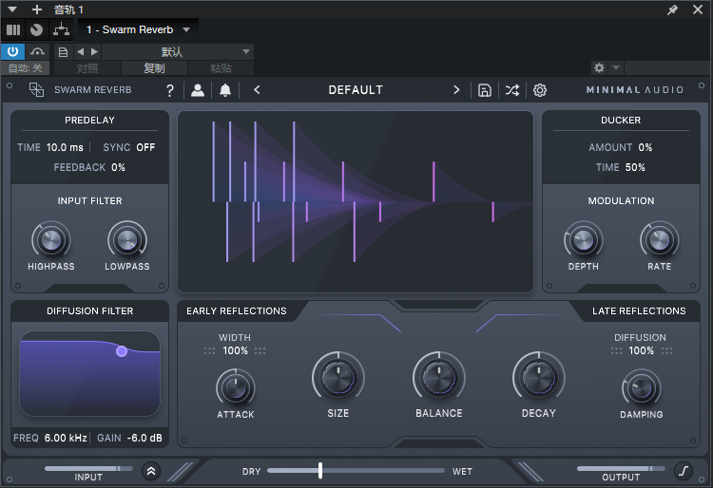Click the modulation DEPTH knob
This screenshot has height=488, width=713.
(x=584, y=240)
